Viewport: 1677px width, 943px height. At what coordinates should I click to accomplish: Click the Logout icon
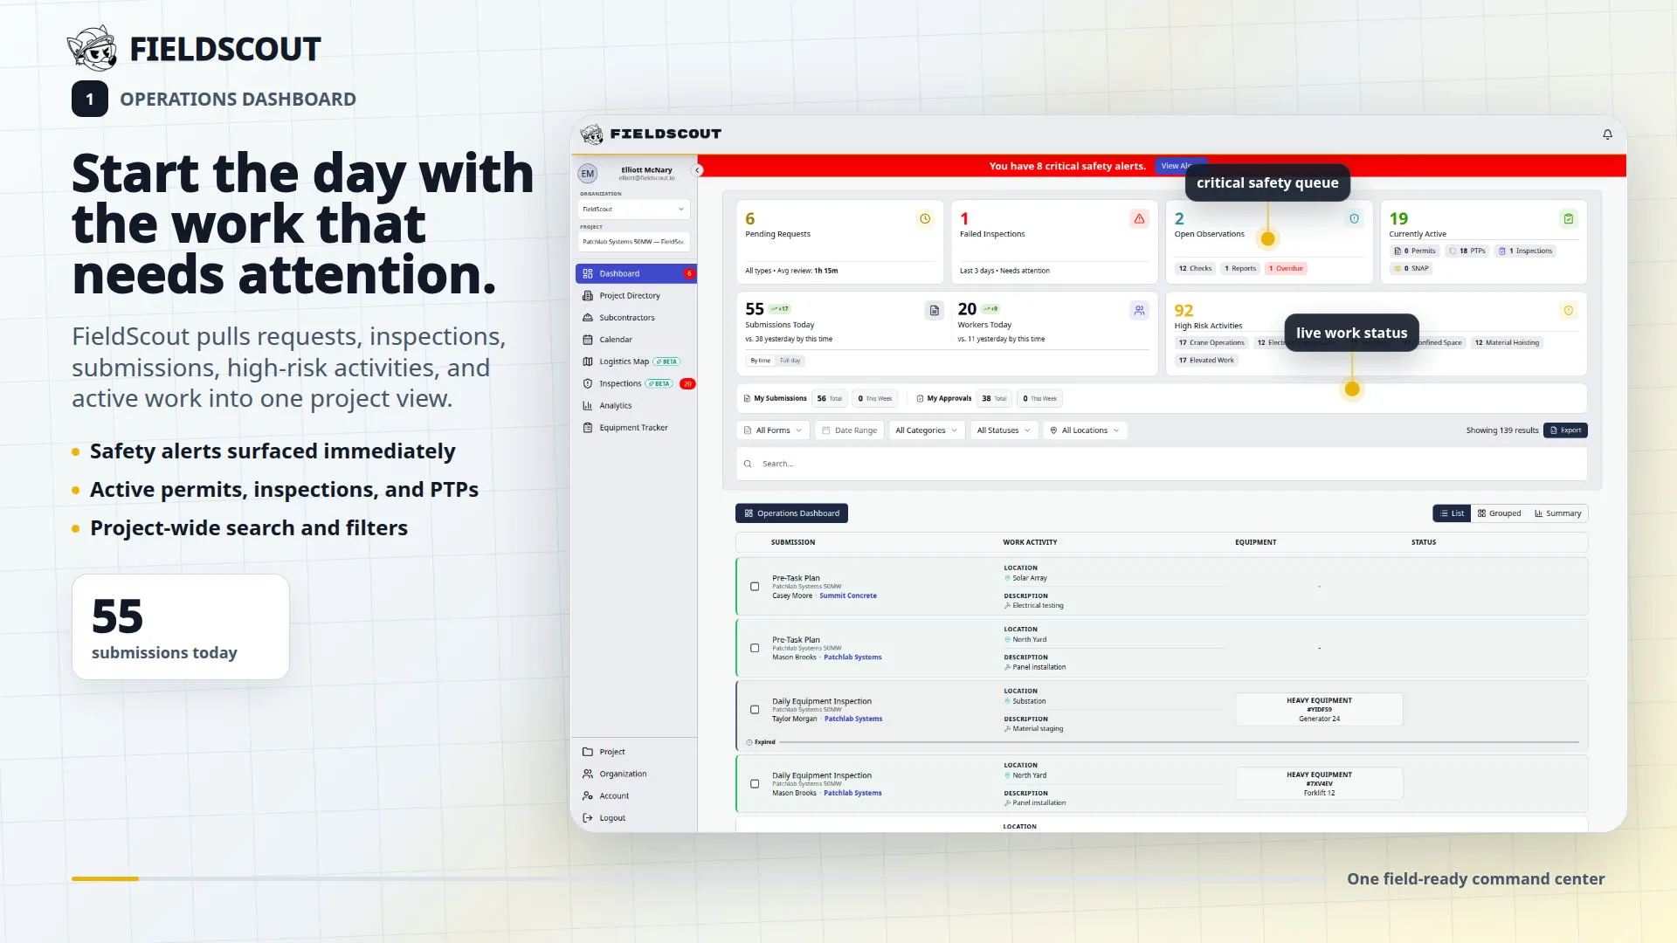[x=588, y=818]
